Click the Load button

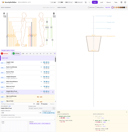pos(101,2)
